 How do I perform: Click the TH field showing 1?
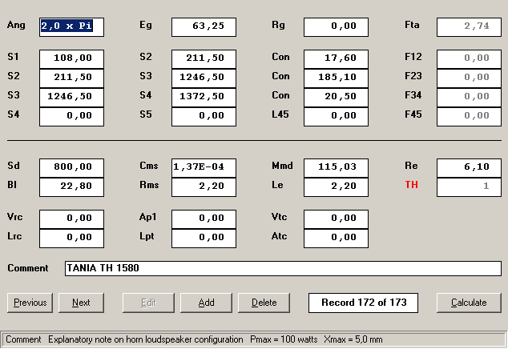pos(469,187)
